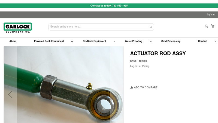Click the magnifying glass search icon
Screen dimensions: 218x123
coord(151,27)
